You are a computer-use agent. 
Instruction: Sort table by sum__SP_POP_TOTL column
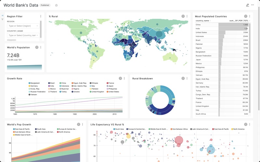pyautogui.click(x=240, y=21)
